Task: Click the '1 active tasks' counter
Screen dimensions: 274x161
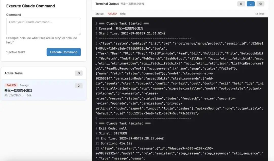Action: (x=16, y=52)
